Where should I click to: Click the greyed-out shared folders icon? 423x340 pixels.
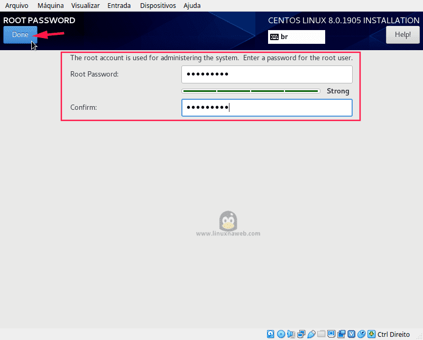[321, 334]
